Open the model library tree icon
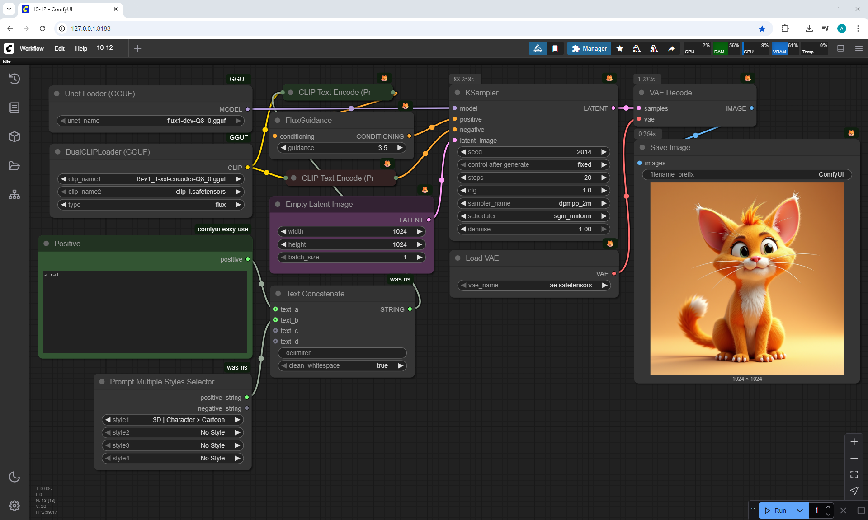The width and height of the screenshot is (868, 520). coord(14,195)
